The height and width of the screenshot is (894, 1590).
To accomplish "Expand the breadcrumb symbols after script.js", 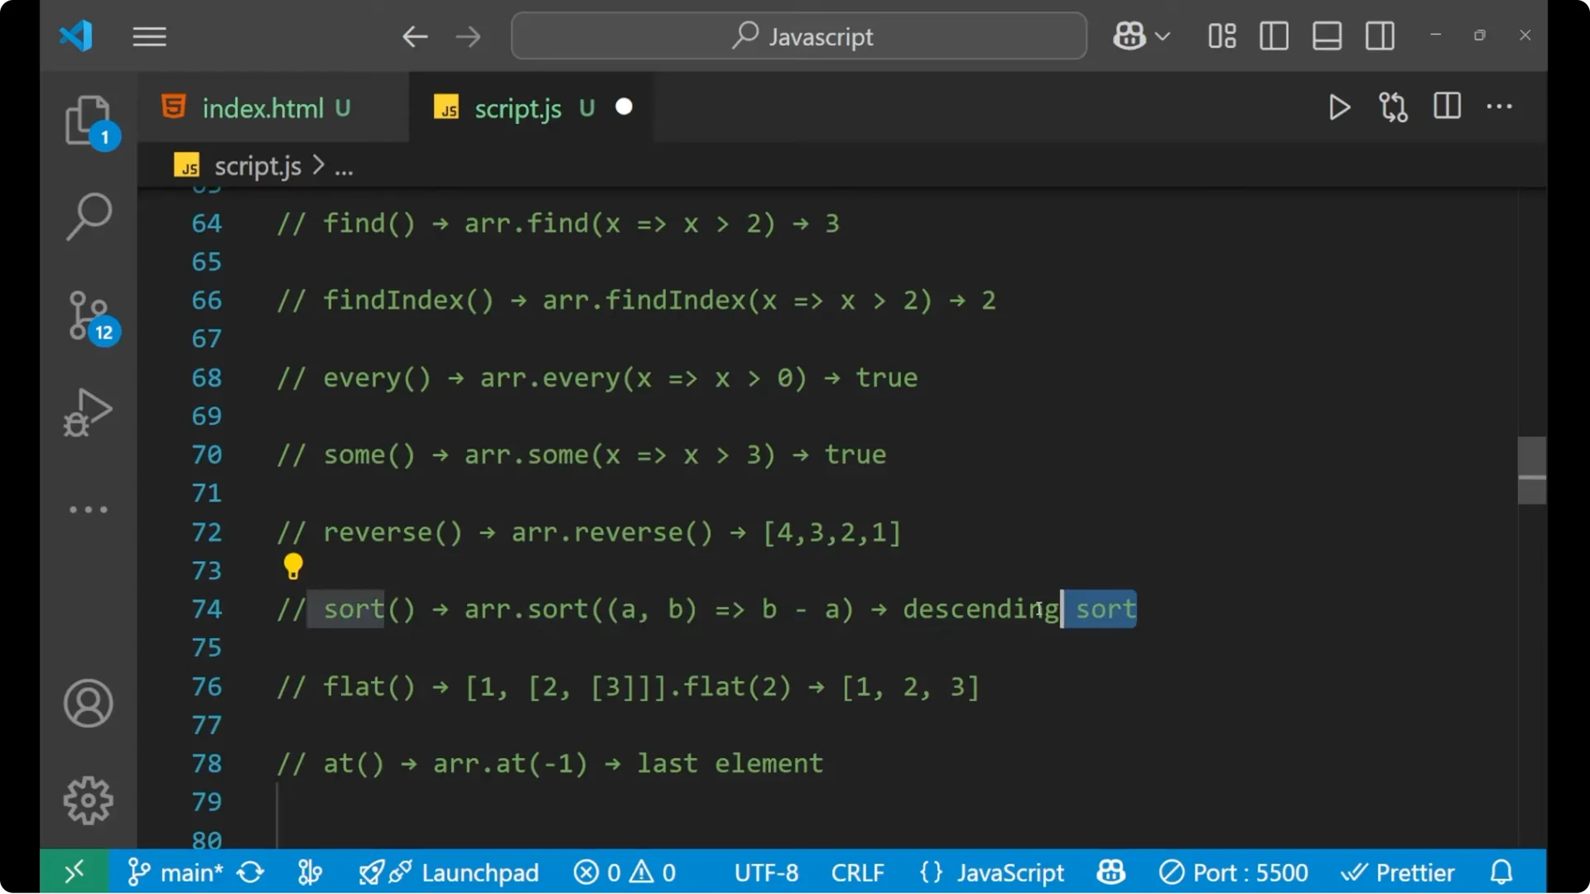I will [344, 166].
